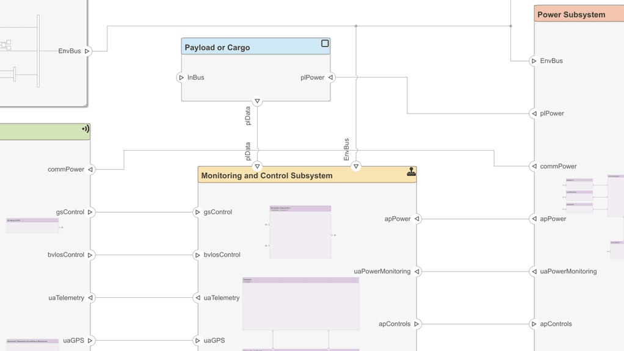Image resolution: width=624 pixels, height=351 pixels.
Task: Click the joystick icon on Monitoring and Control Subsystem
Action: coord(411,172)
